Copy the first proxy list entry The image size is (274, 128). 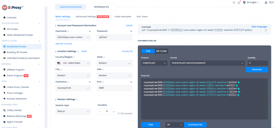pyautogui.click(x=238, y=82)
